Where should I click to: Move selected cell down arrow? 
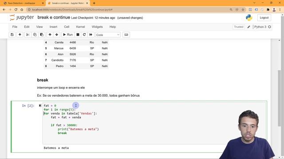coord(57,34)
